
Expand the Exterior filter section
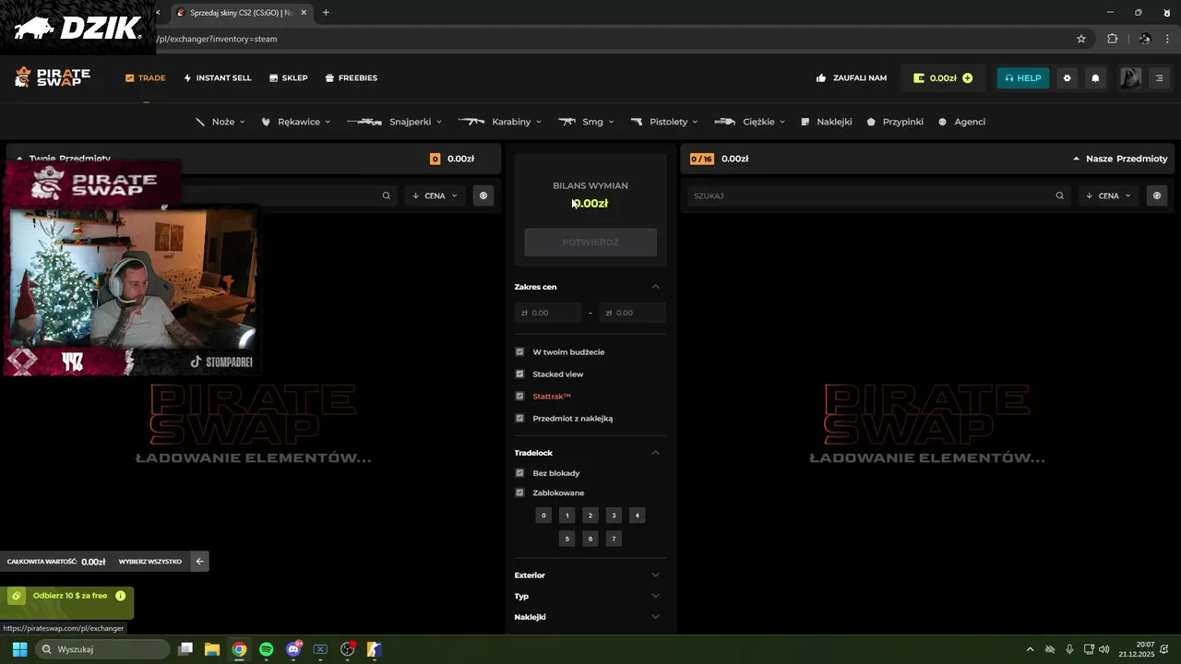(x=590, y=575)
